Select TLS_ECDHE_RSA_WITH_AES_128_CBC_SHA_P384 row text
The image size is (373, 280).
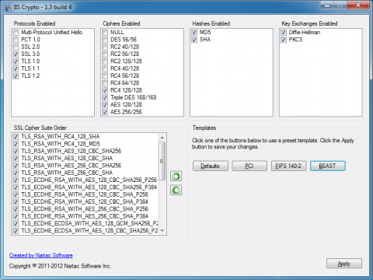click(x=85, y=201)
